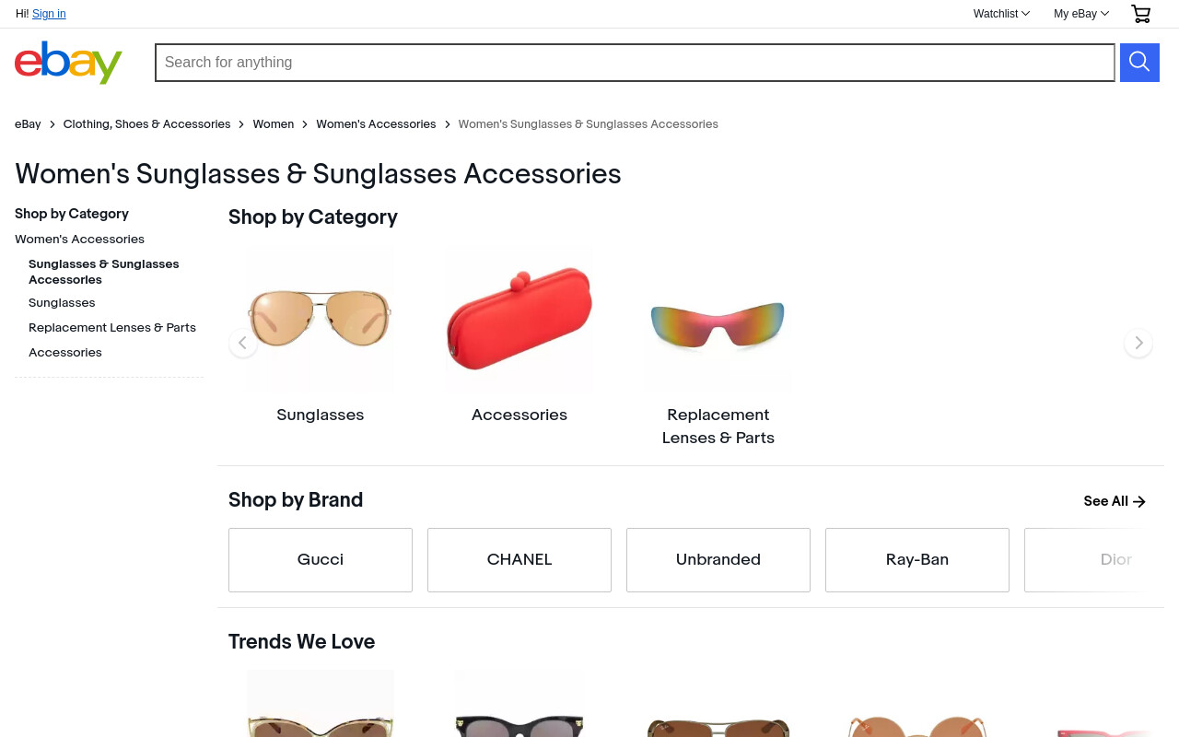The height and width of the screenshot is (737, 1179).
Task: Advance category carousel with right arrow
Action: [x=1138, y=343]
